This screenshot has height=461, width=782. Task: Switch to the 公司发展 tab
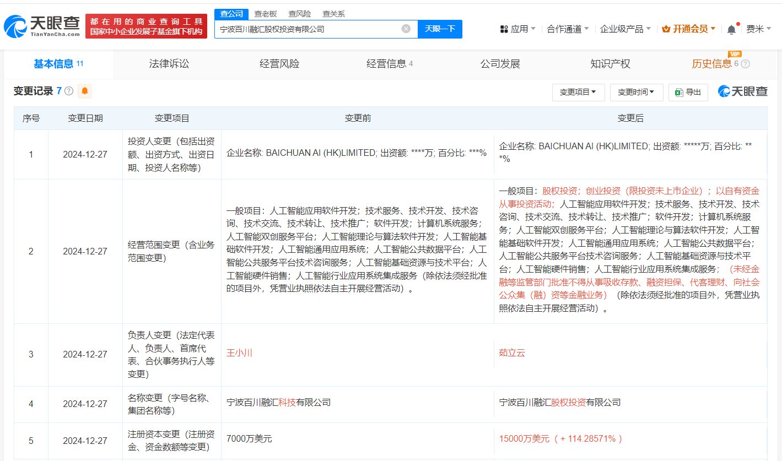pyautogui.click(x=500, y=64)
